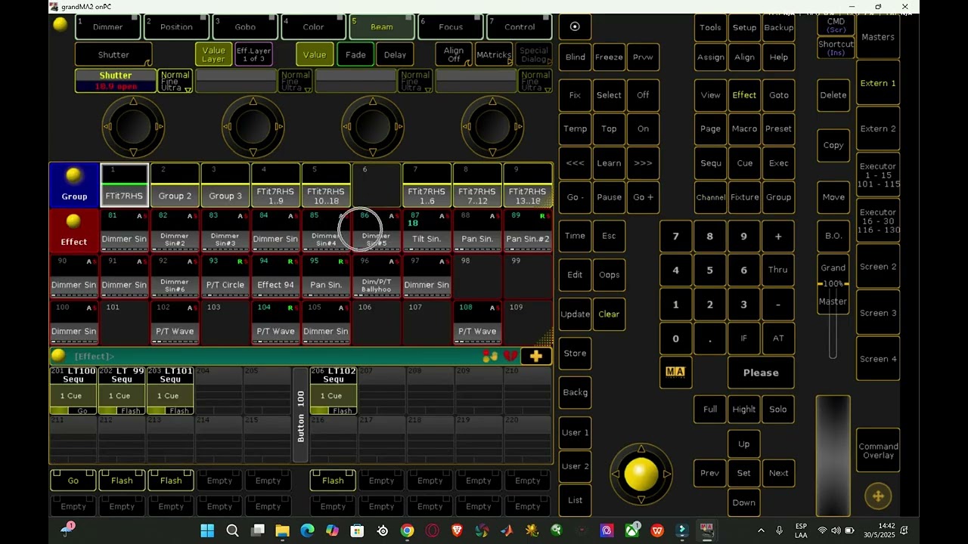The image size is (968, 544).
Task: Open the fourth encoder's Normal Fine Ultra resolution dropdown
Action: [x=535, y=81]
